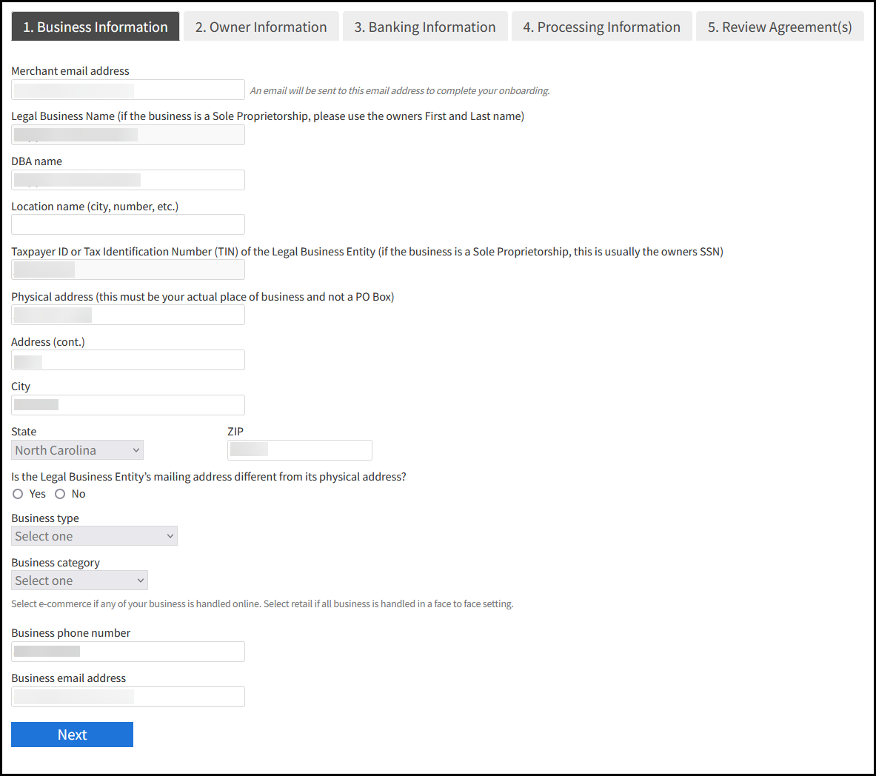
Task: Open the State dropdown showing North Carolina
Action: point(77,449)
